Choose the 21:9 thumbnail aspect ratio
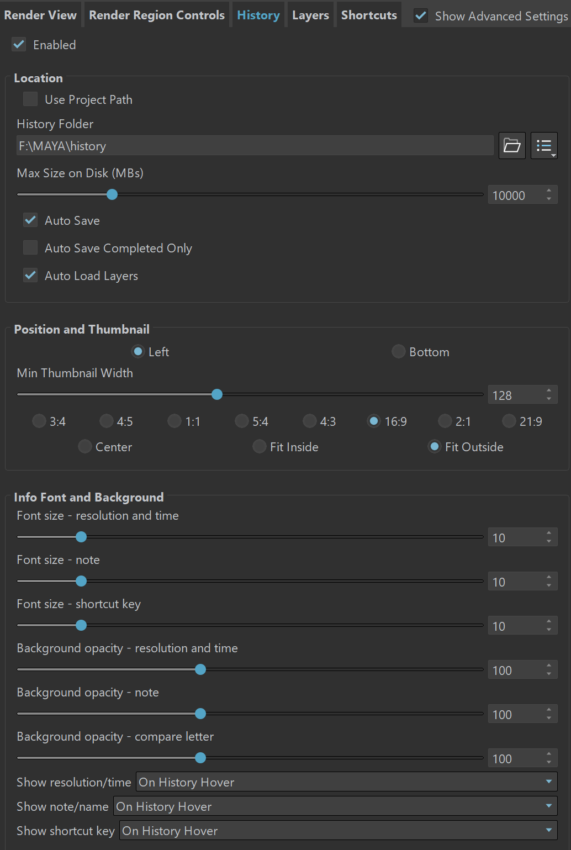The width and height of the screenshot is (571, 850). coord(509,421)
